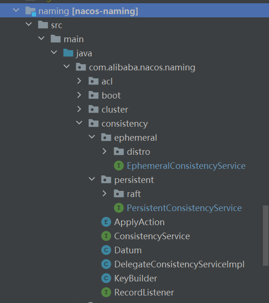The image size is (269, 303).
Task: Collapse the consistency package
Action: coord(79,123)
